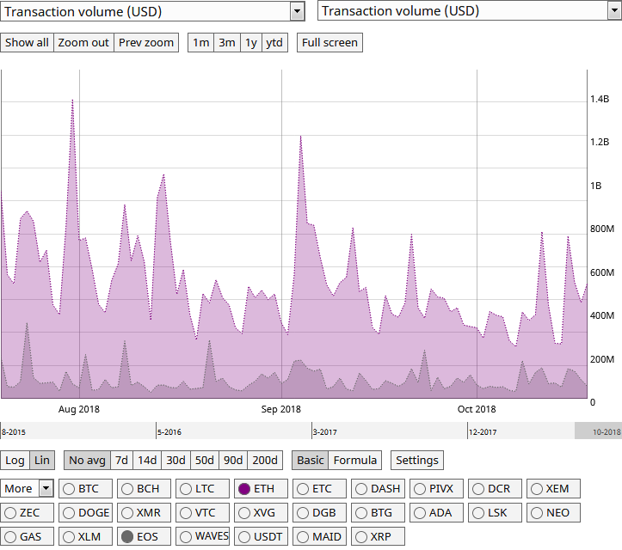622x550 pixels.
Task: Open chart Settings
Action: [417, 460]
